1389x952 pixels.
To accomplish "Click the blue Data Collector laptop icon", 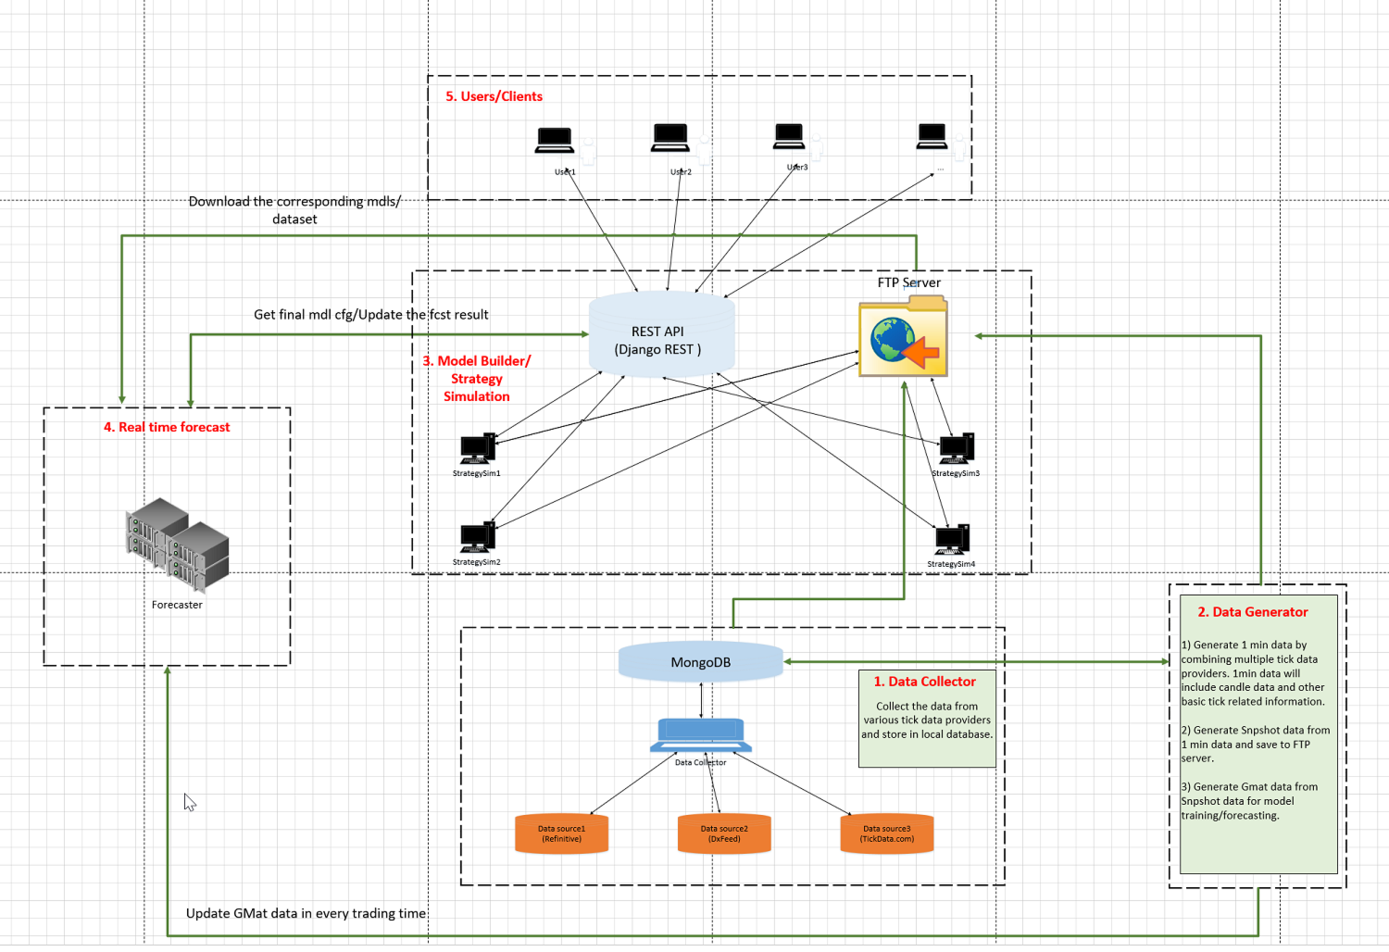I will point(701,735).
